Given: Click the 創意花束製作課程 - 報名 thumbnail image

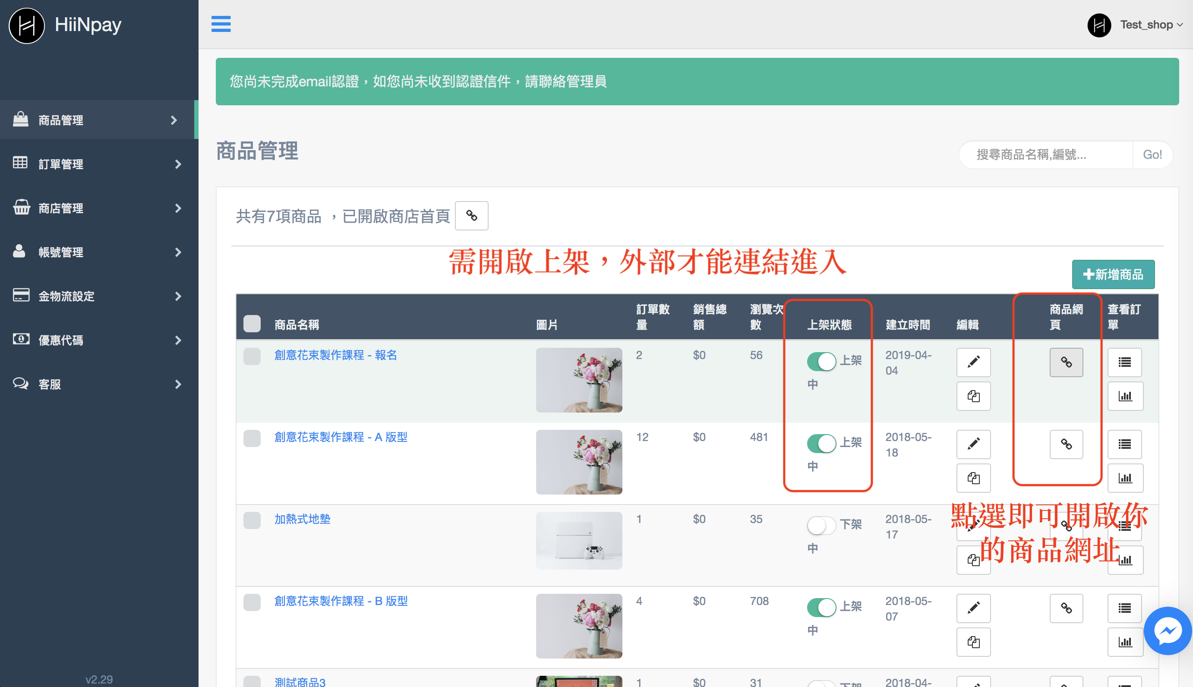Looking at the screenshot, I should (x=579, y=380).
